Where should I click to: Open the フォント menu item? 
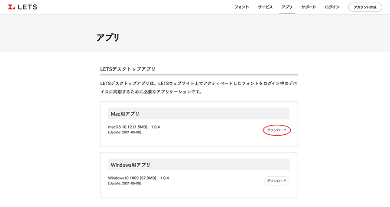241,7
